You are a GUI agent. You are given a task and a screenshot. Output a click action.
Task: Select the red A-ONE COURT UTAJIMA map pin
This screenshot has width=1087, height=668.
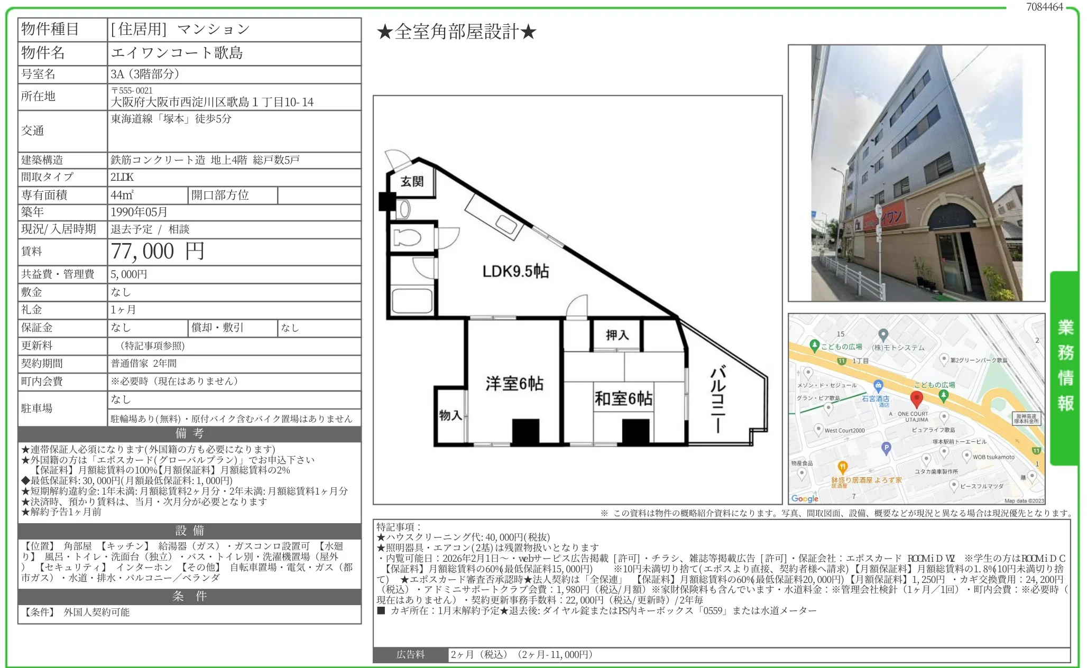(x=917, y=398)
